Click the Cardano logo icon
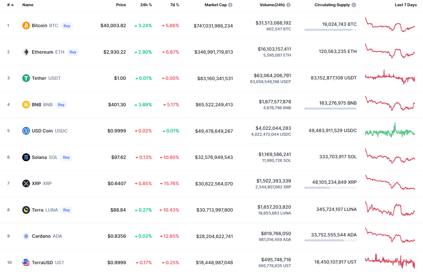 point(26,236)
